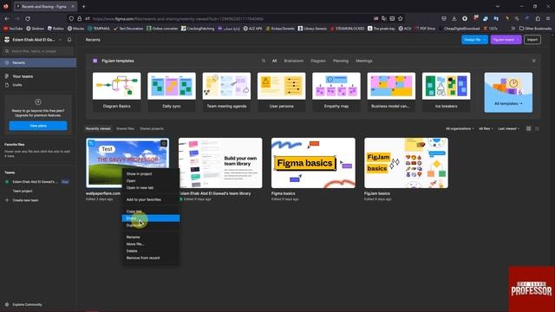The height and width of the screenshot is (312, 555).
Task: Open the Design file dropdown arrow
Action: 485,40
